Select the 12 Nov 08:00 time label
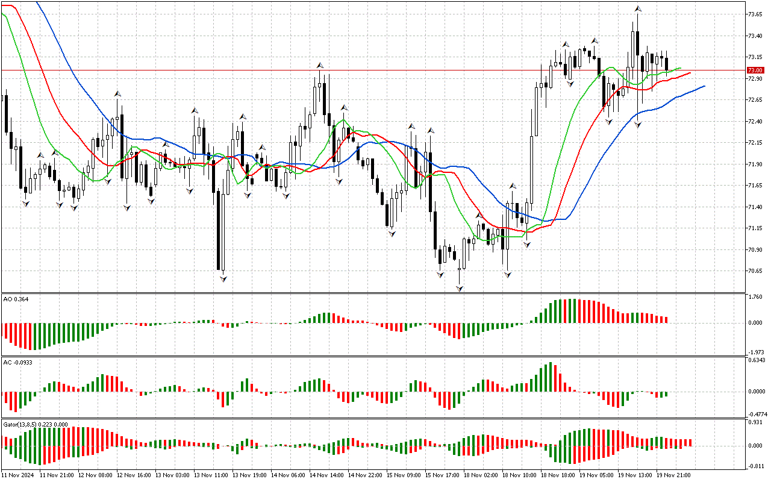Image resolution: width=771 pixels, height=482 pixels. (x=96, y=475)
